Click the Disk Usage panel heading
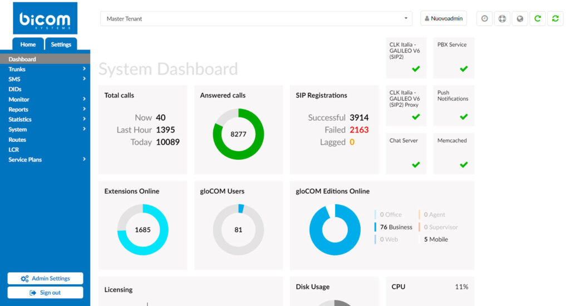Viewport: 570px width, 306px height. pyautogui.click(x=313, y=287)
